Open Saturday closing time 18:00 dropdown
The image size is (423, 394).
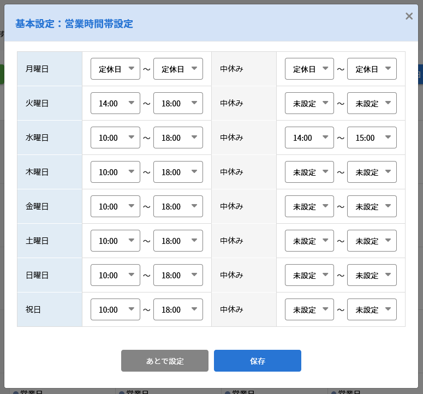click(x=178, y=241)
